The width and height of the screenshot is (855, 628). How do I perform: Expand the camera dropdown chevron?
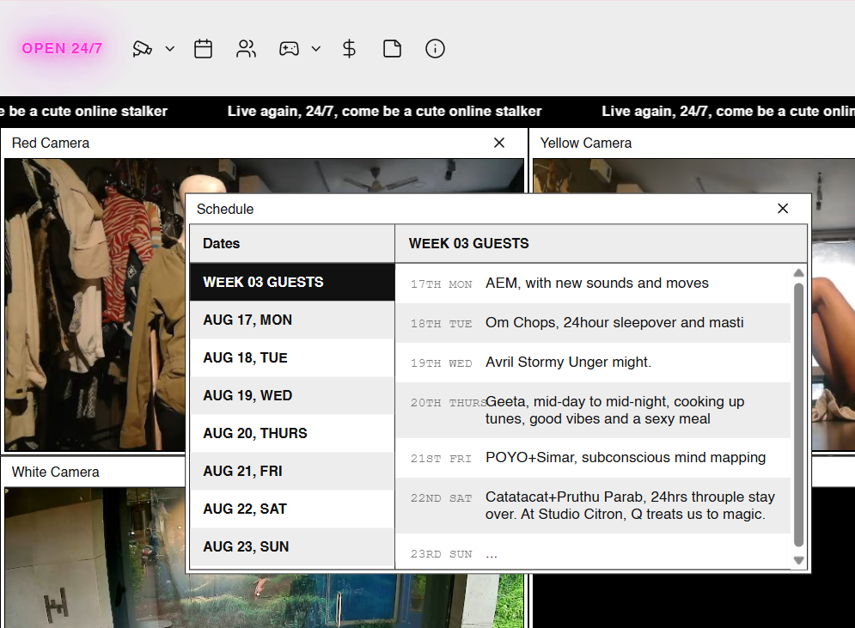pyautogui.click(x=169, y=48)
